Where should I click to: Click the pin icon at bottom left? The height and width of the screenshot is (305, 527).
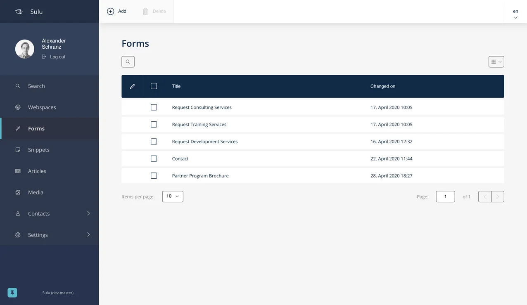click(x=12, y=292)
